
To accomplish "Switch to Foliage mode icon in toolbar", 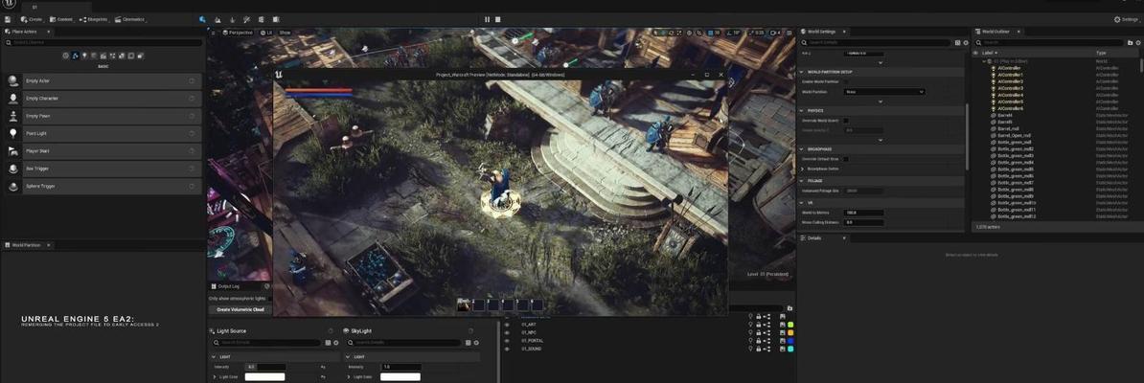I will (x=232, y=19).
